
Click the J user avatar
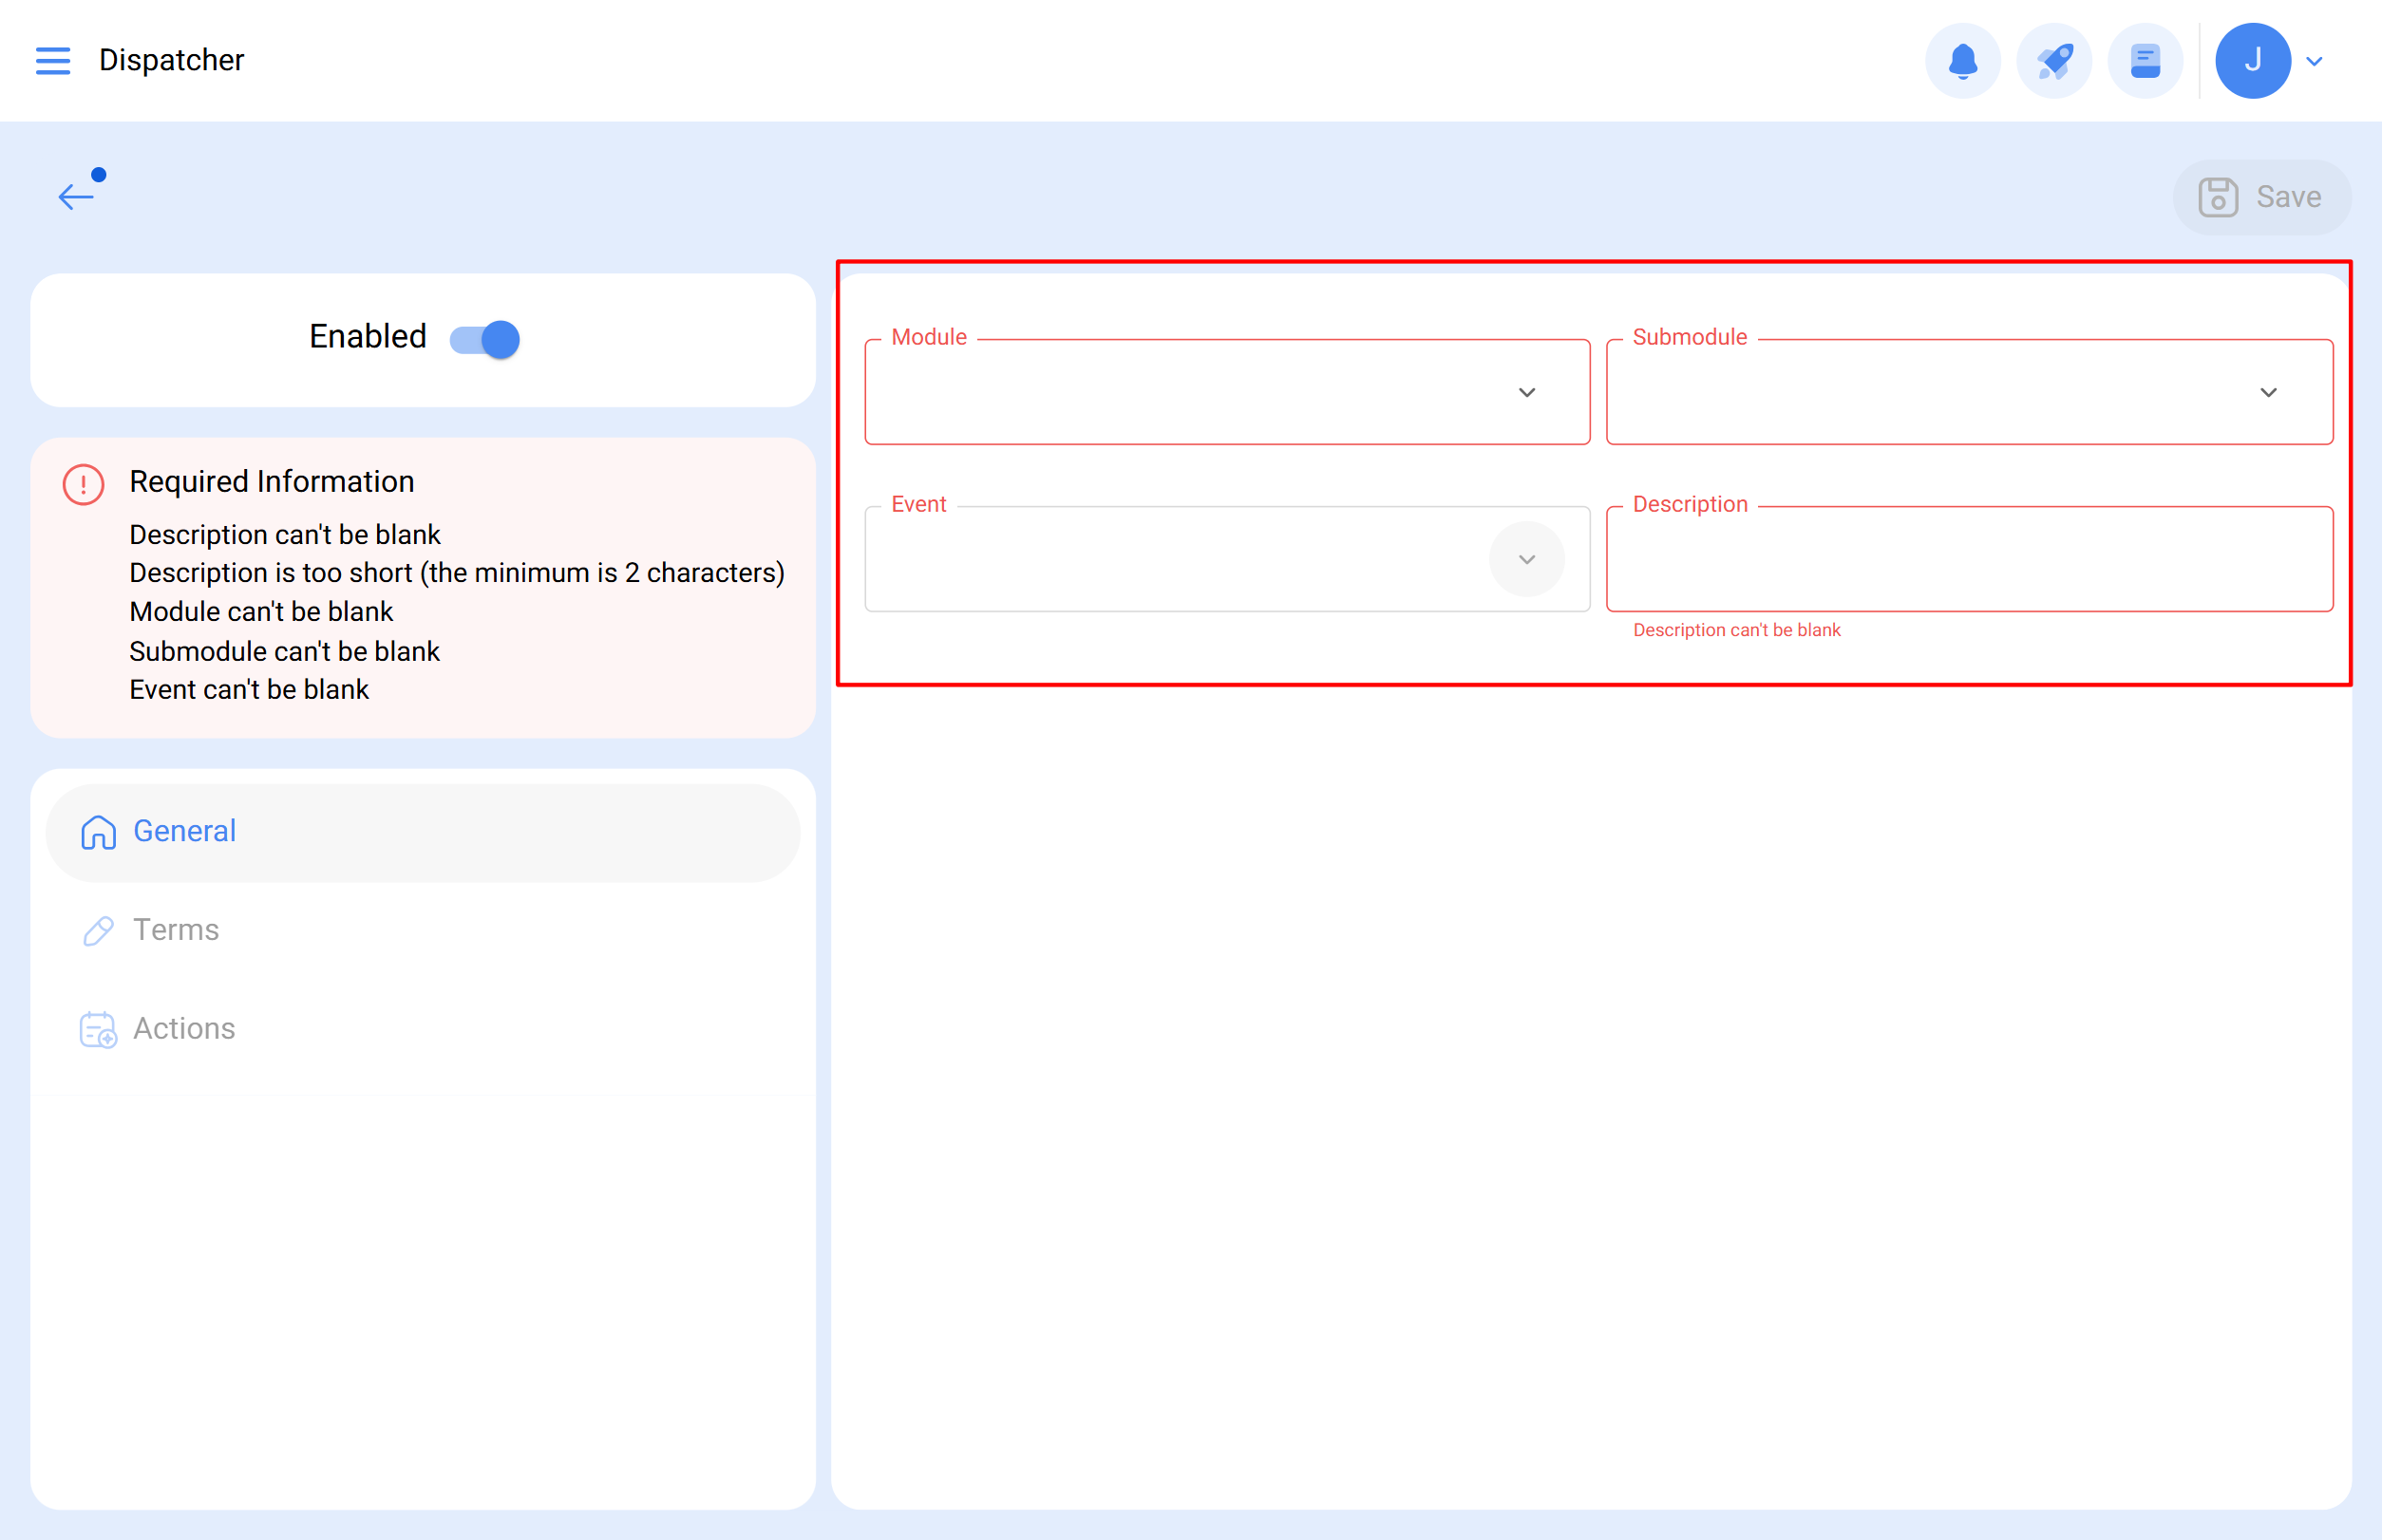point(2252,61)
